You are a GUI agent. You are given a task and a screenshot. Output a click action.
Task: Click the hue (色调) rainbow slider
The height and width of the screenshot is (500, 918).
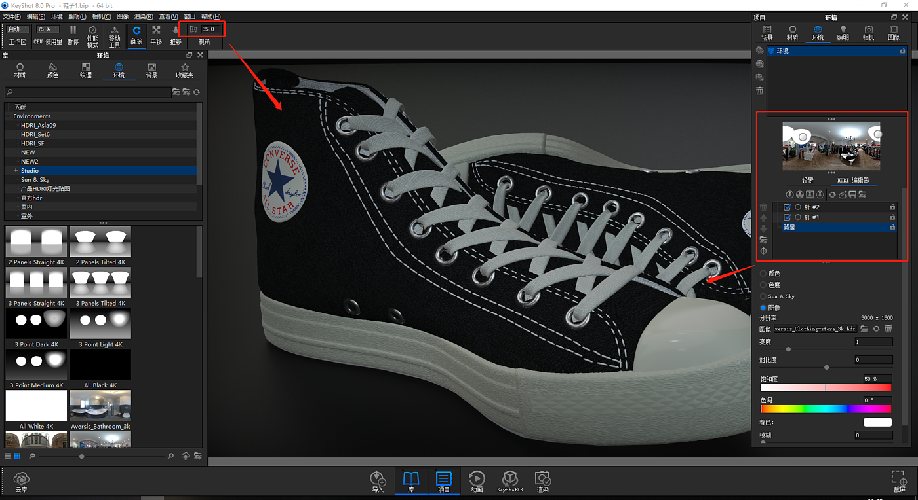coord(825,409)
